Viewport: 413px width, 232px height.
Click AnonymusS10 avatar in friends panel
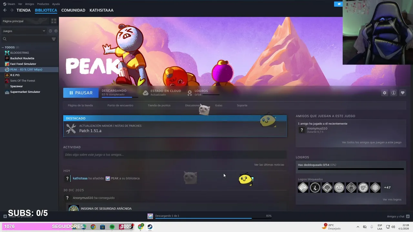[x=302, y=130]
